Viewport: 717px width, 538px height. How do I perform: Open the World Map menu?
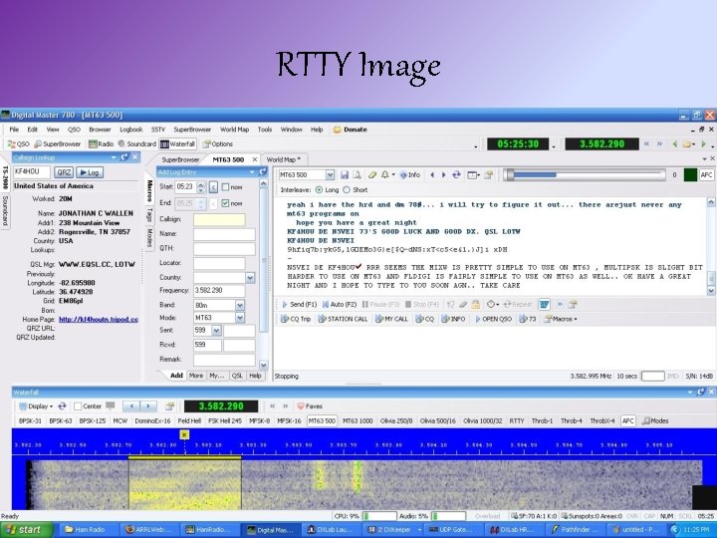[234, 130]
